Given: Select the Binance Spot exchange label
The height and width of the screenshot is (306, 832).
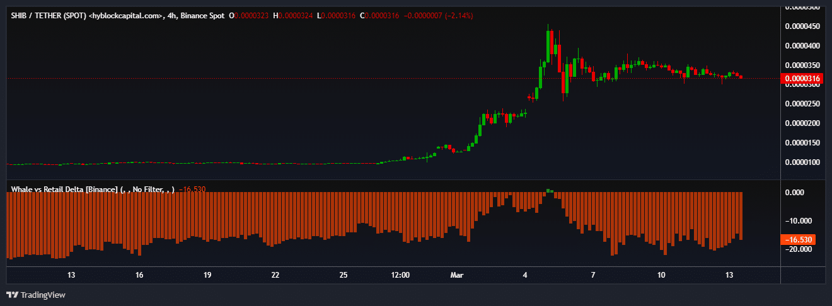Looking at the screenshot, I should coord(202,15).
